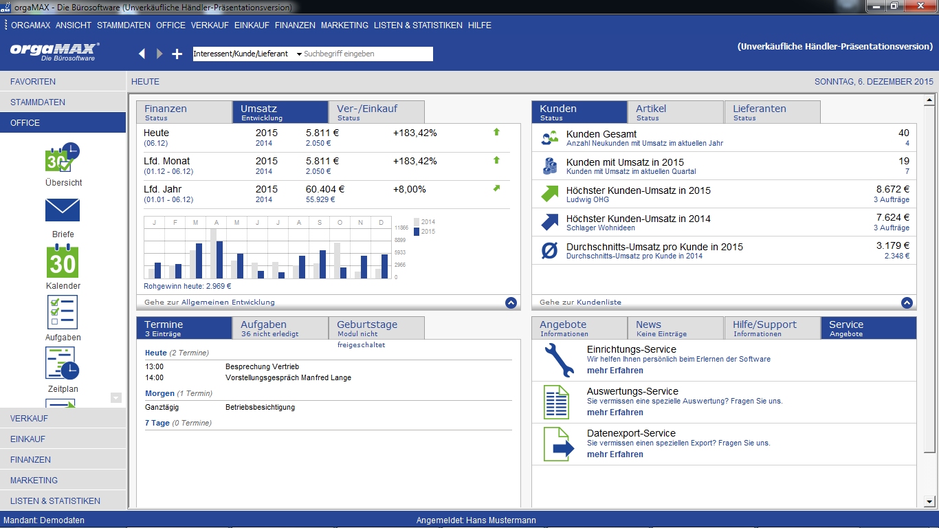Open the ANSICHT menu
The width and height of the screenshot is (939, 528).
tap(74, 25)
